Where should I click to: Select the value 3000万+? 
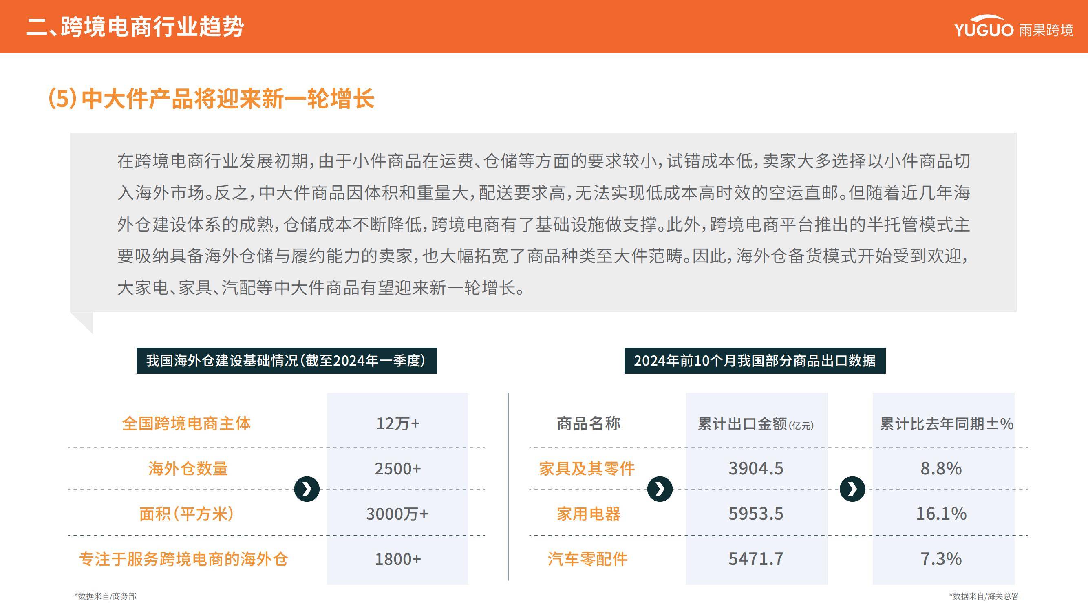click(x=397, y=514)
